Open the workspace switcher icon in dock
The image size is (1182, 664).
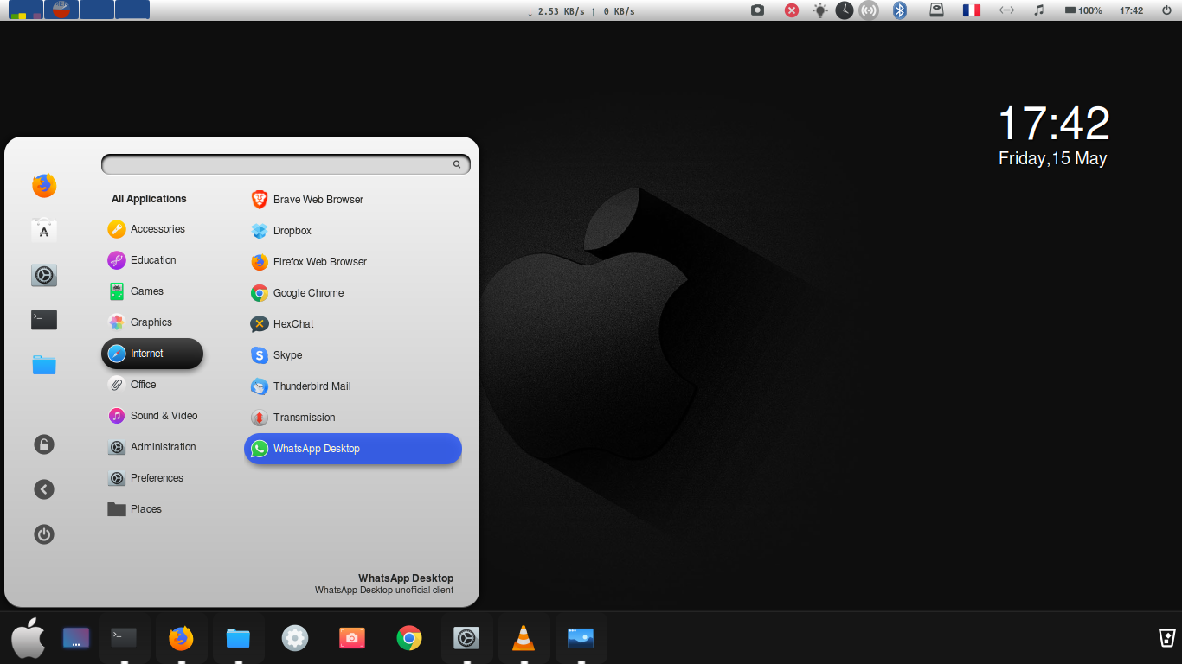[x=76, y=639]
